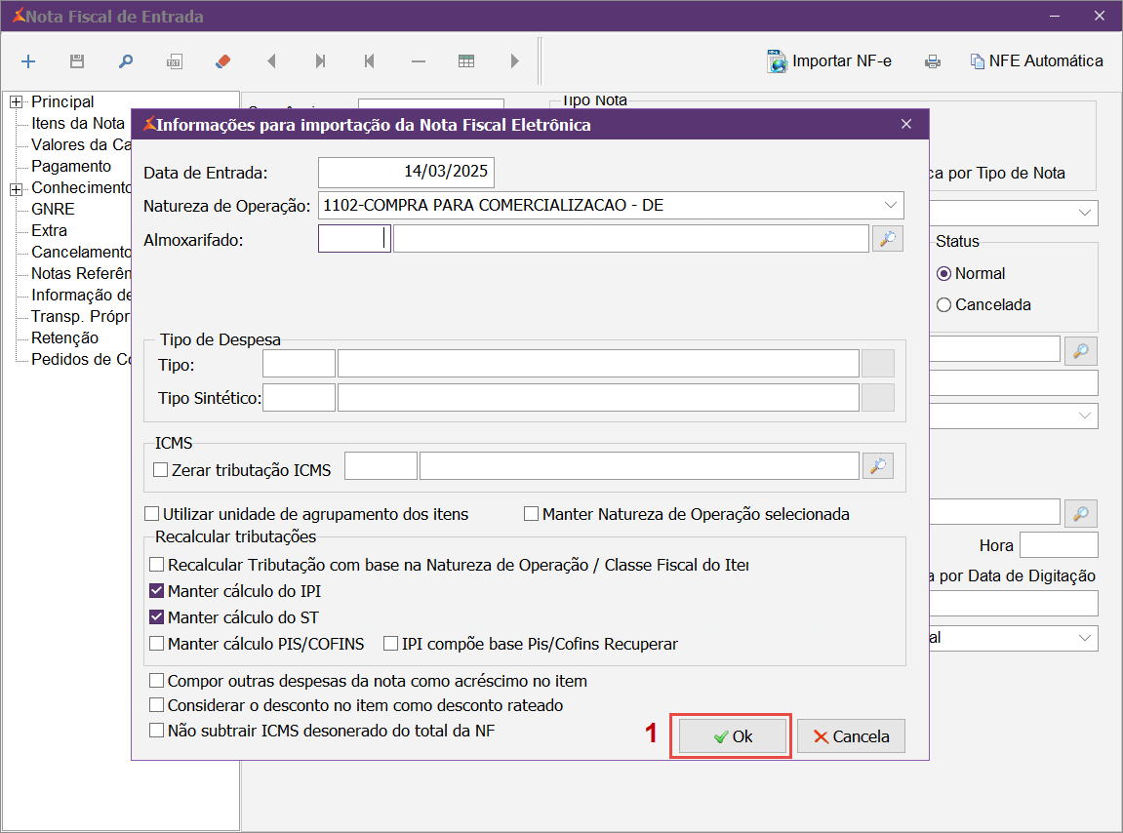
Task: Click the Cancela button
Action: 851,736
